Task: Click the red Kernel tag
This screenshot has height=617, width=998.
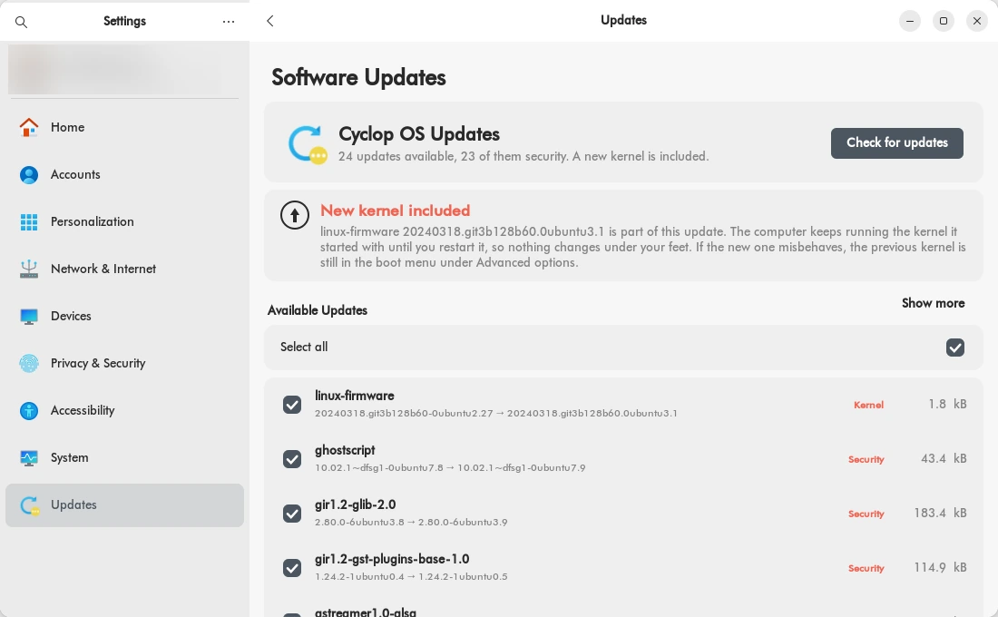Action: [x=868, y=405]
